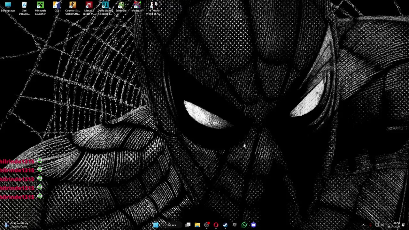Open the Windows Start menu
Screen dimensions: 409x230
[x=156, y=225]
